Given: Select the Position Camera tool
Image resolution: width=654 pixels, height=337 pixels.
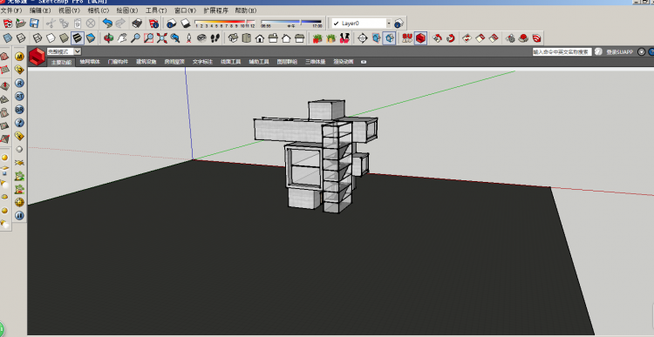Looking at the screenshot, I should tap(188, 38).
